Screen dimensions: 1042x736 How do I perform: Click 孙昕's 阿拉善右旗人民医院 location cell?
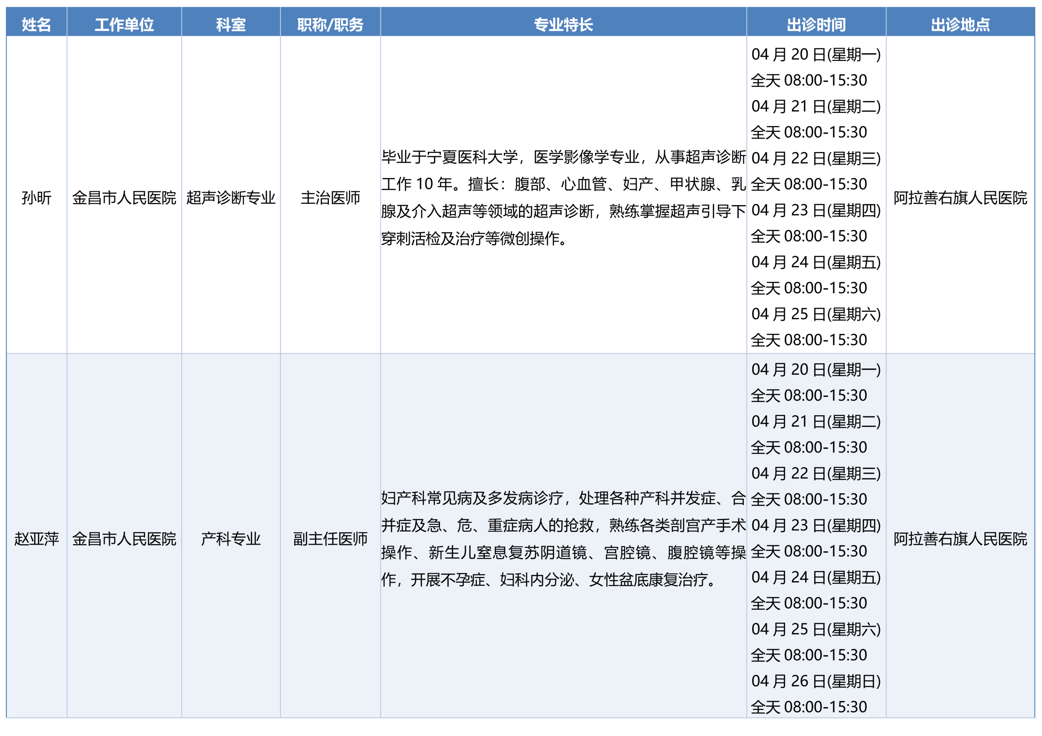(960, 198)
